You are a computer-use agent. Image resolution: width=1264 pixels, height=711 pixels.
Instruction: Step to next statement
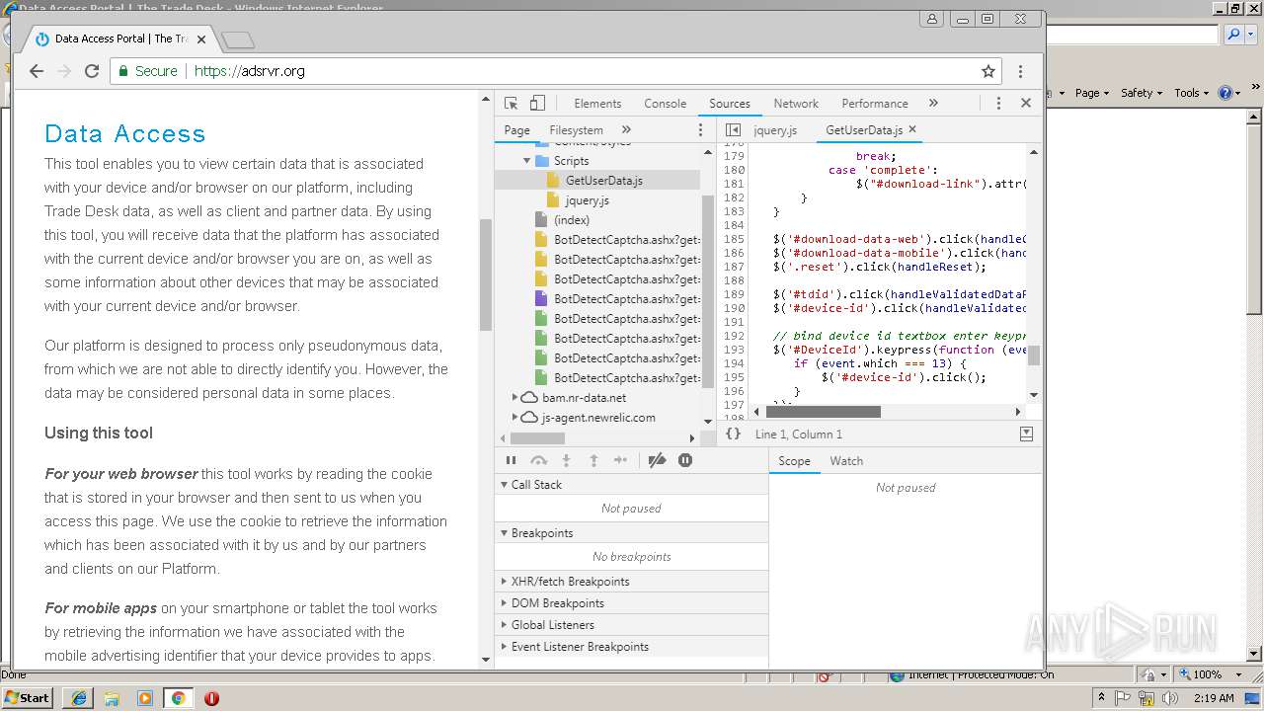coord(620,460)
